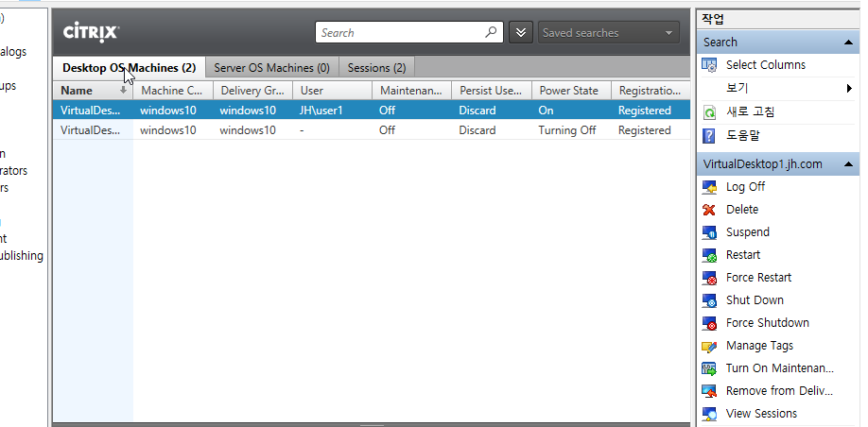
Task: Click the Shut Down icon
Action: click(709, 300)
